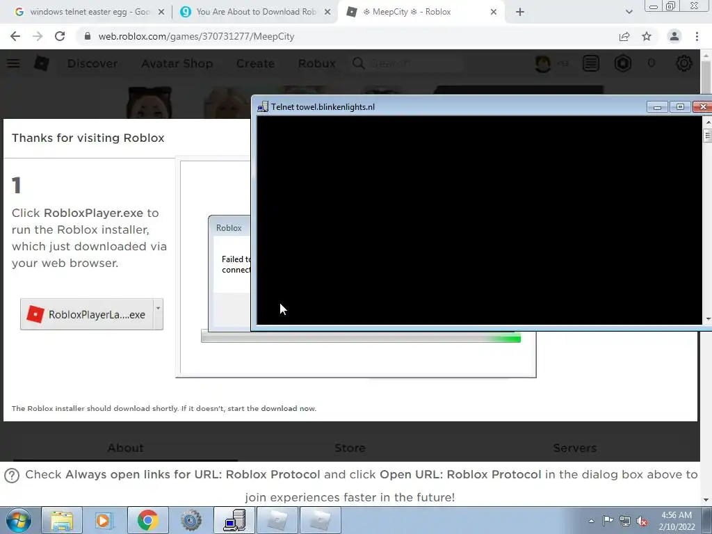Viewport: 712px width, 534px height.
Task: Reload the MeepCity page
Action: [x=60, y=36]
